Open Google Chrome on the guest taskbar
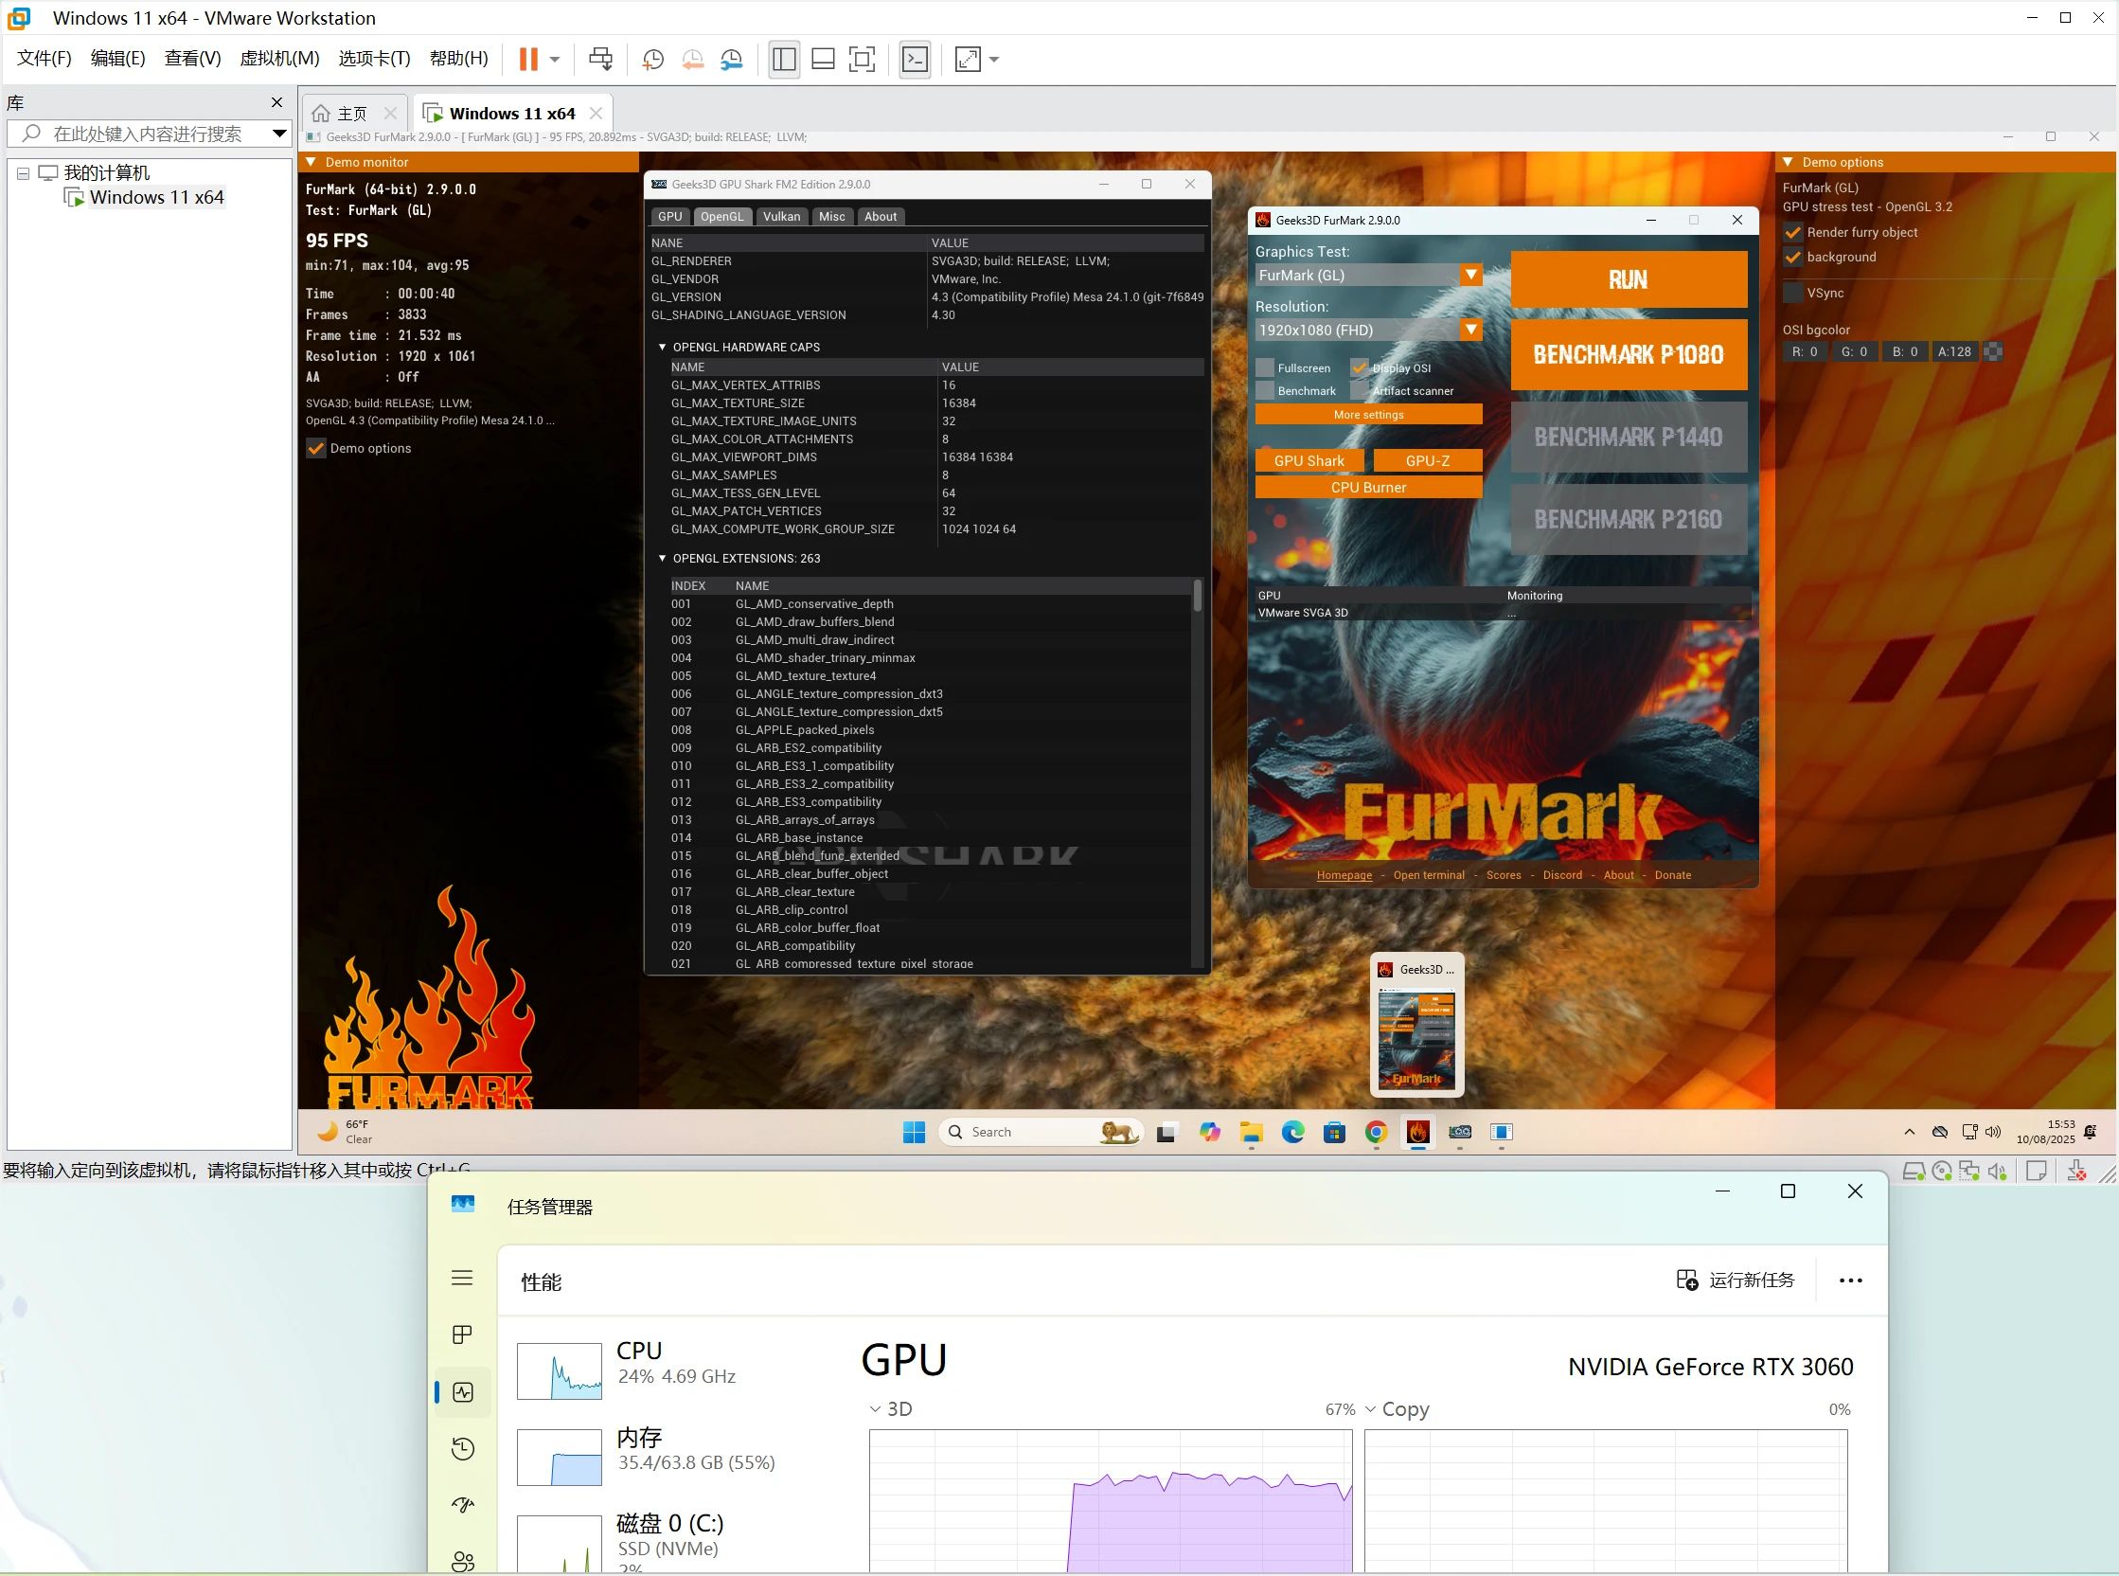2119x1576 pixels. point(1376,1133)
